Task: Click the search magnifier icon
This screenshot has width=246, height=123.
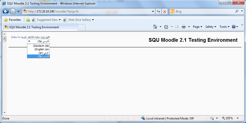Action: [x=237, y=11]
